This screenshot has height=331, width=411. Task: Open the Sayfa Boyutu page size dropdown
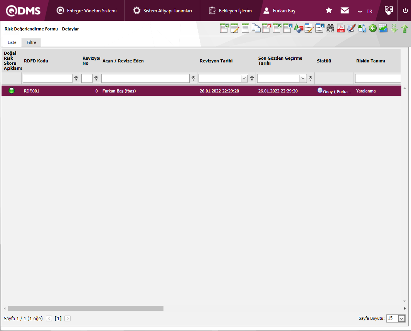point(401,318)
